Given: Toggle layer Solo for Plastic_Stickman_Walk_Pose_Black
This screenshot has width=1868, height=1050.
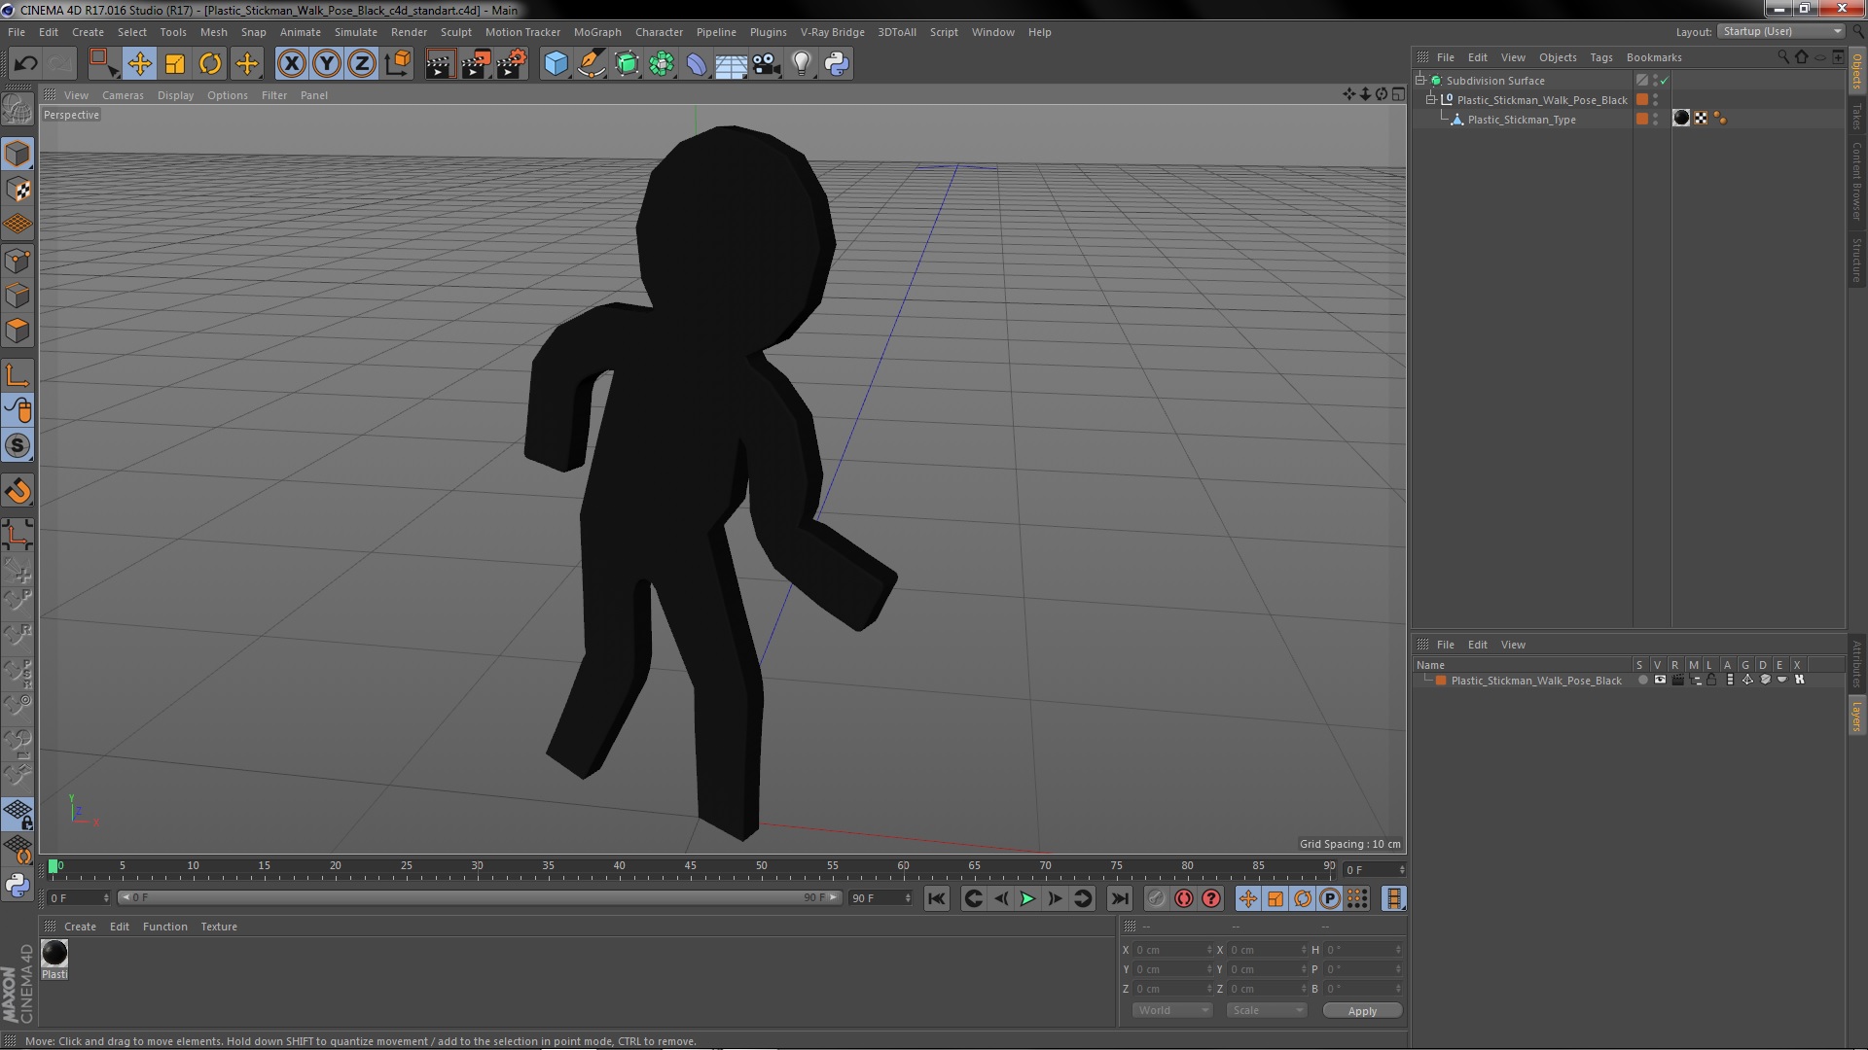Looking at the screenshot, I should point(1643,681).
